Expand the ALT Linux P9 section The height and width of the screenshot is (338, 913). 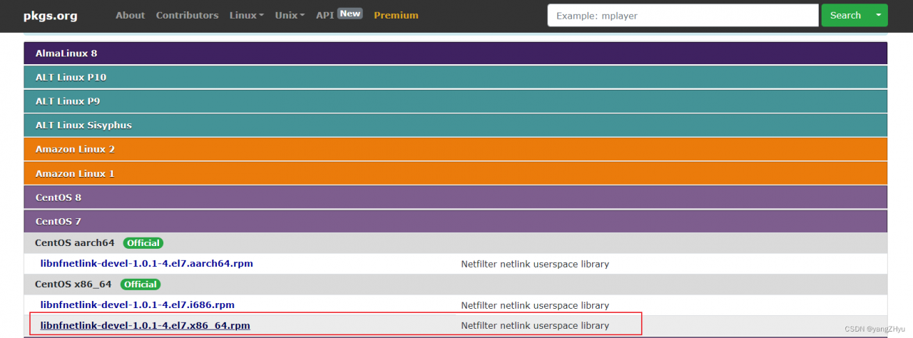tap(455, 101)
